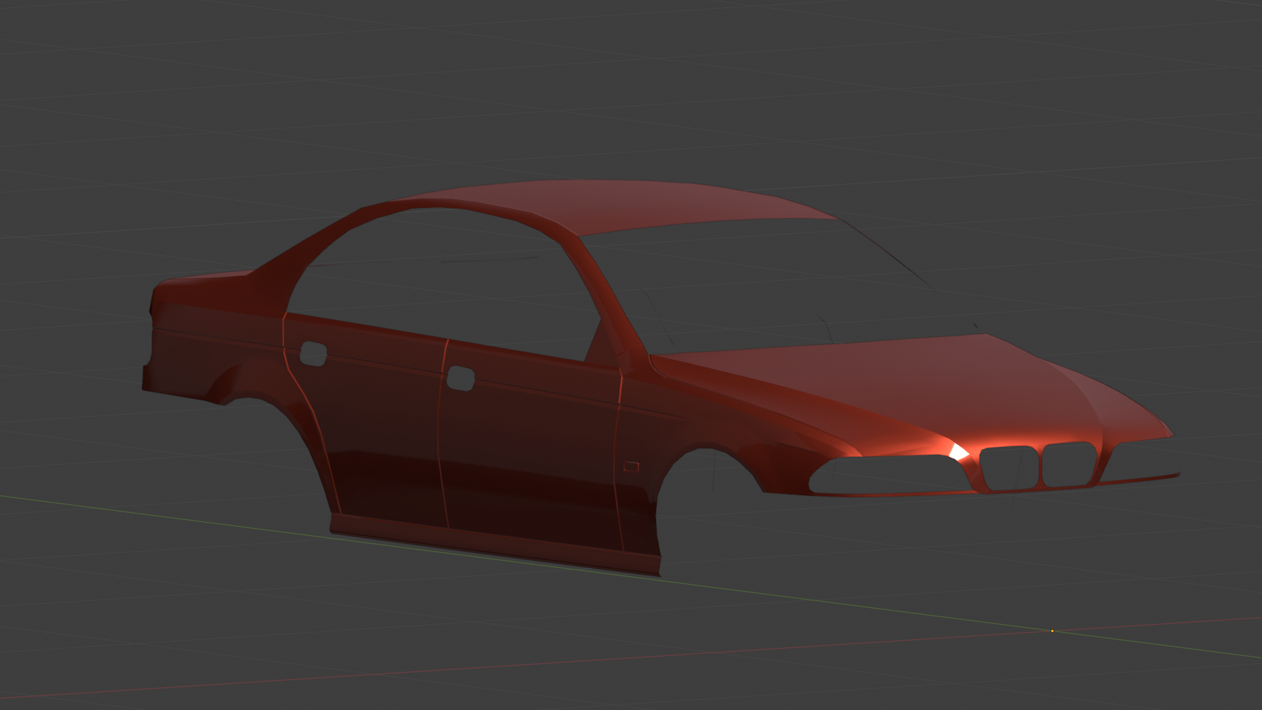Click the right kidney grille opening
This screenshot has height=710, width=1262.
click(x=1070, y=464)
